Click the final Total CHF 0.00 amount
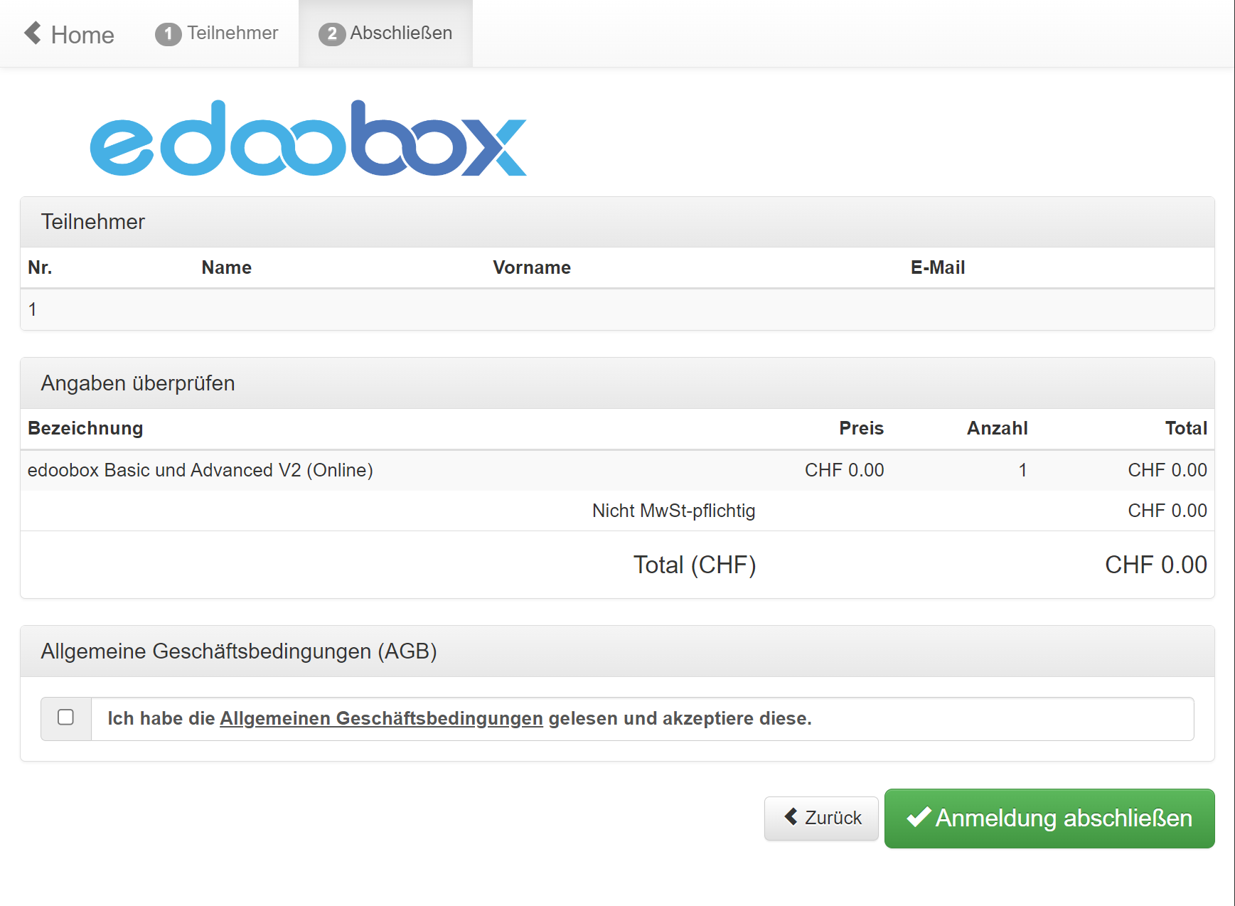 1155,565
